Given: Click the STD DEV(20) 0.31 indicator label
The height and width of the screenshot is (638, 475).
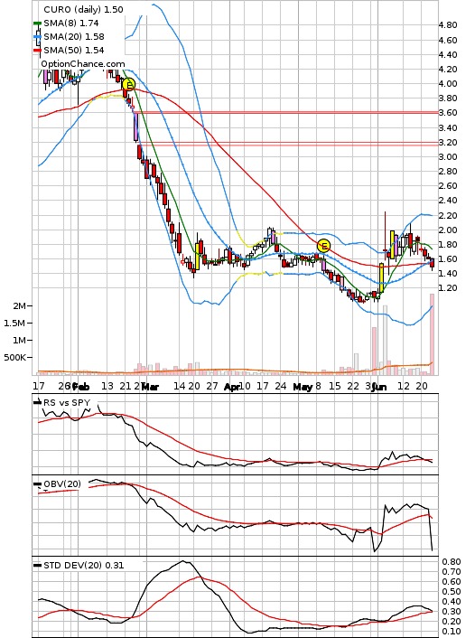Looking at the screenshot, I should (84, 565).
